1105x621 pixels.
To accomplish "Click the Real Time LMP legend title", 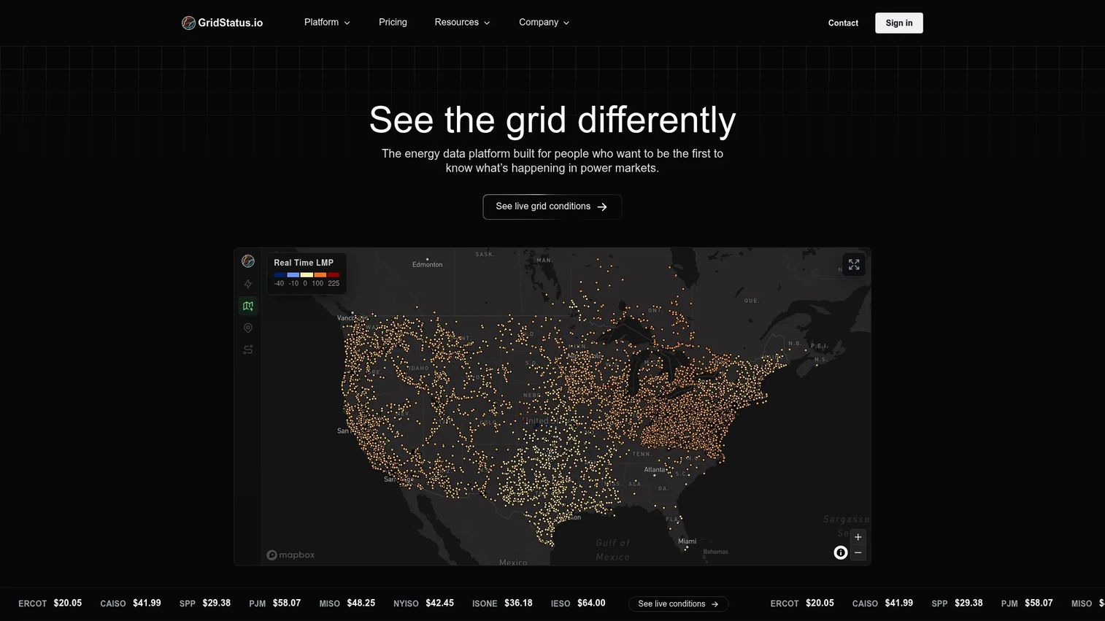I will coord(304,263).
